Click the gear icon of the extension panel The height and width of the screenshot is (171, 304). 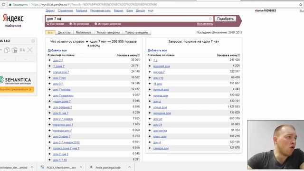tap(33, 41)
